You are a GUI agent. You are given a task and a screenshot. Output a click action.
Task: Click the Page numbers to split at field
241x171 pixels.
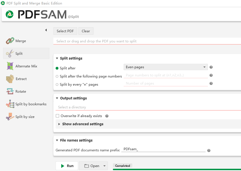click(165, 75)
